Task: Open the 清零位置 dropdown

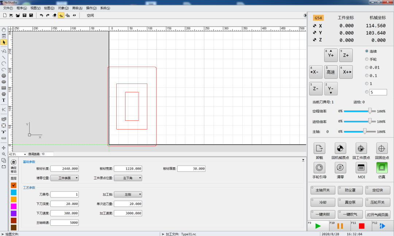Action: point(64,178)
